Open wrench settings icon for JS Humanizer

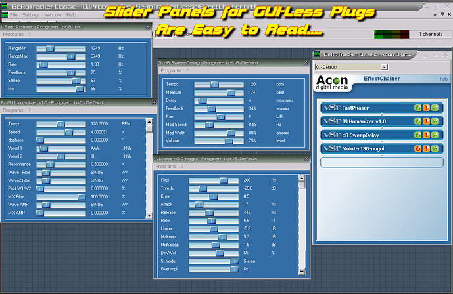click(x=435, y=121)
